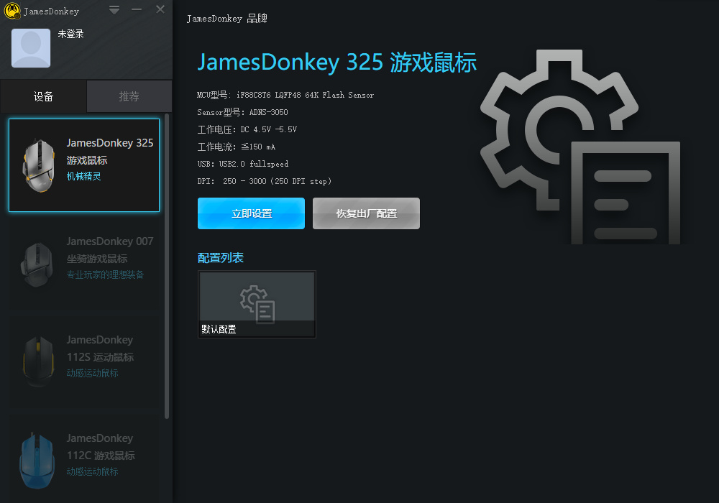
Task: Click the JamesDonkey 品牌 header title
Action: click(x=226, y=19)
